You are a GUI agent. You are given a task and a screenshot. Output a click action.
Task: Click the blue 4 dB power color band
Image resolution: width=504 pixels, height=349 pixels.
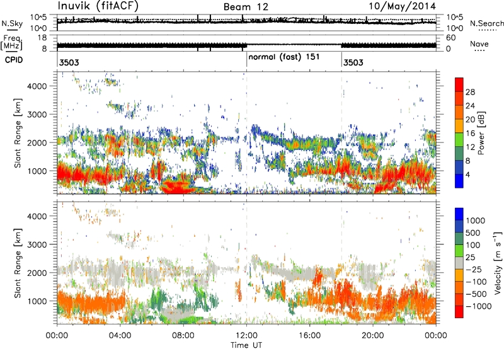459,181
